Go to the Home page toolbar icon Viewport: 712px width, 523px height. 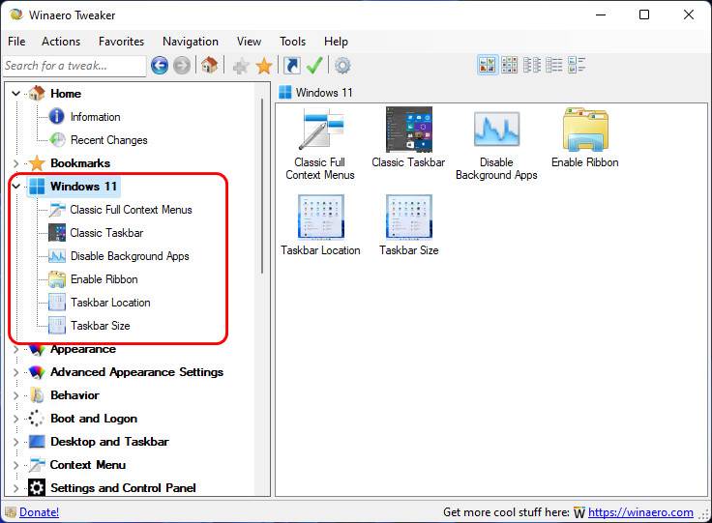tap(209, 66)
